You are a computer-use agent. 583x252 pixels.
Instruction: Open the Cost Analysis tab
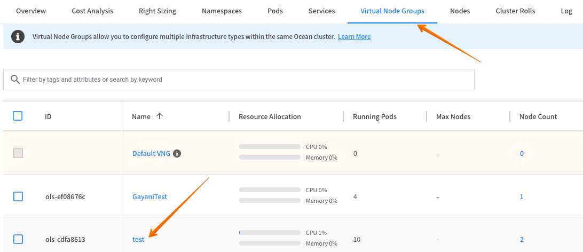[92, 11]
